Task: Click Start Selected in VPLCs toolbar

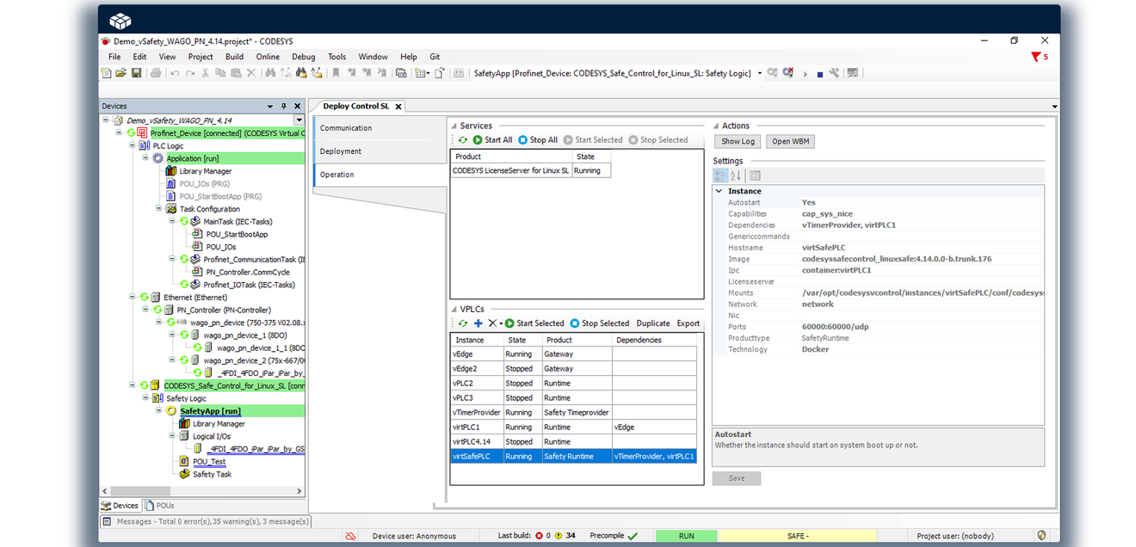Action: pyautogui.click(x=534, y=323)
